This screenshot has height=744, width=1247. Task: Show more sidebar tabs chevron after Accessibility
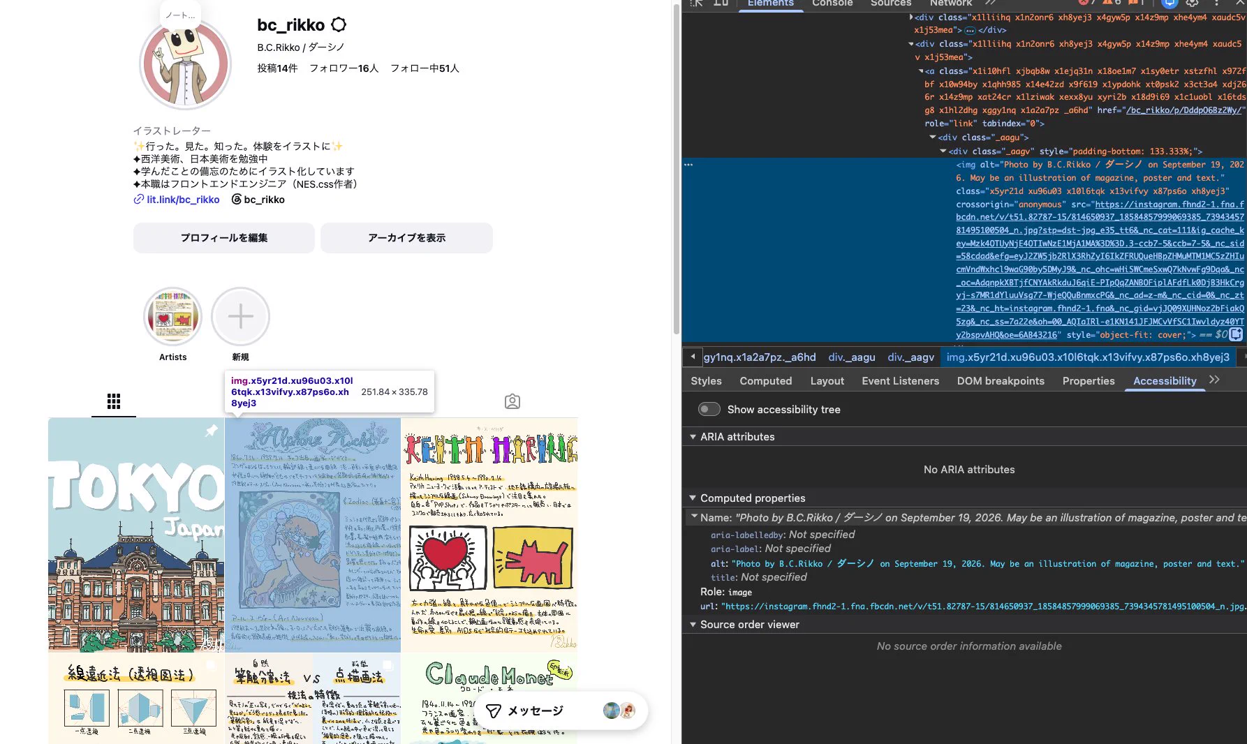click(x=1214, y=380)
